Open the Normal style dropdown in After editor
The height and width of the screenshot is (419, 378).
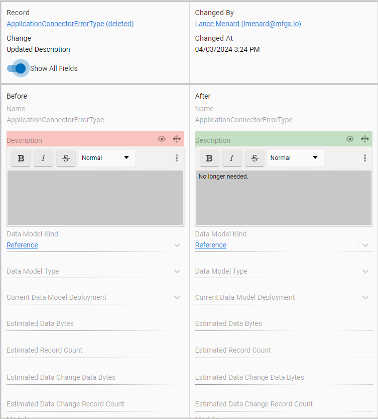[295, 158]
